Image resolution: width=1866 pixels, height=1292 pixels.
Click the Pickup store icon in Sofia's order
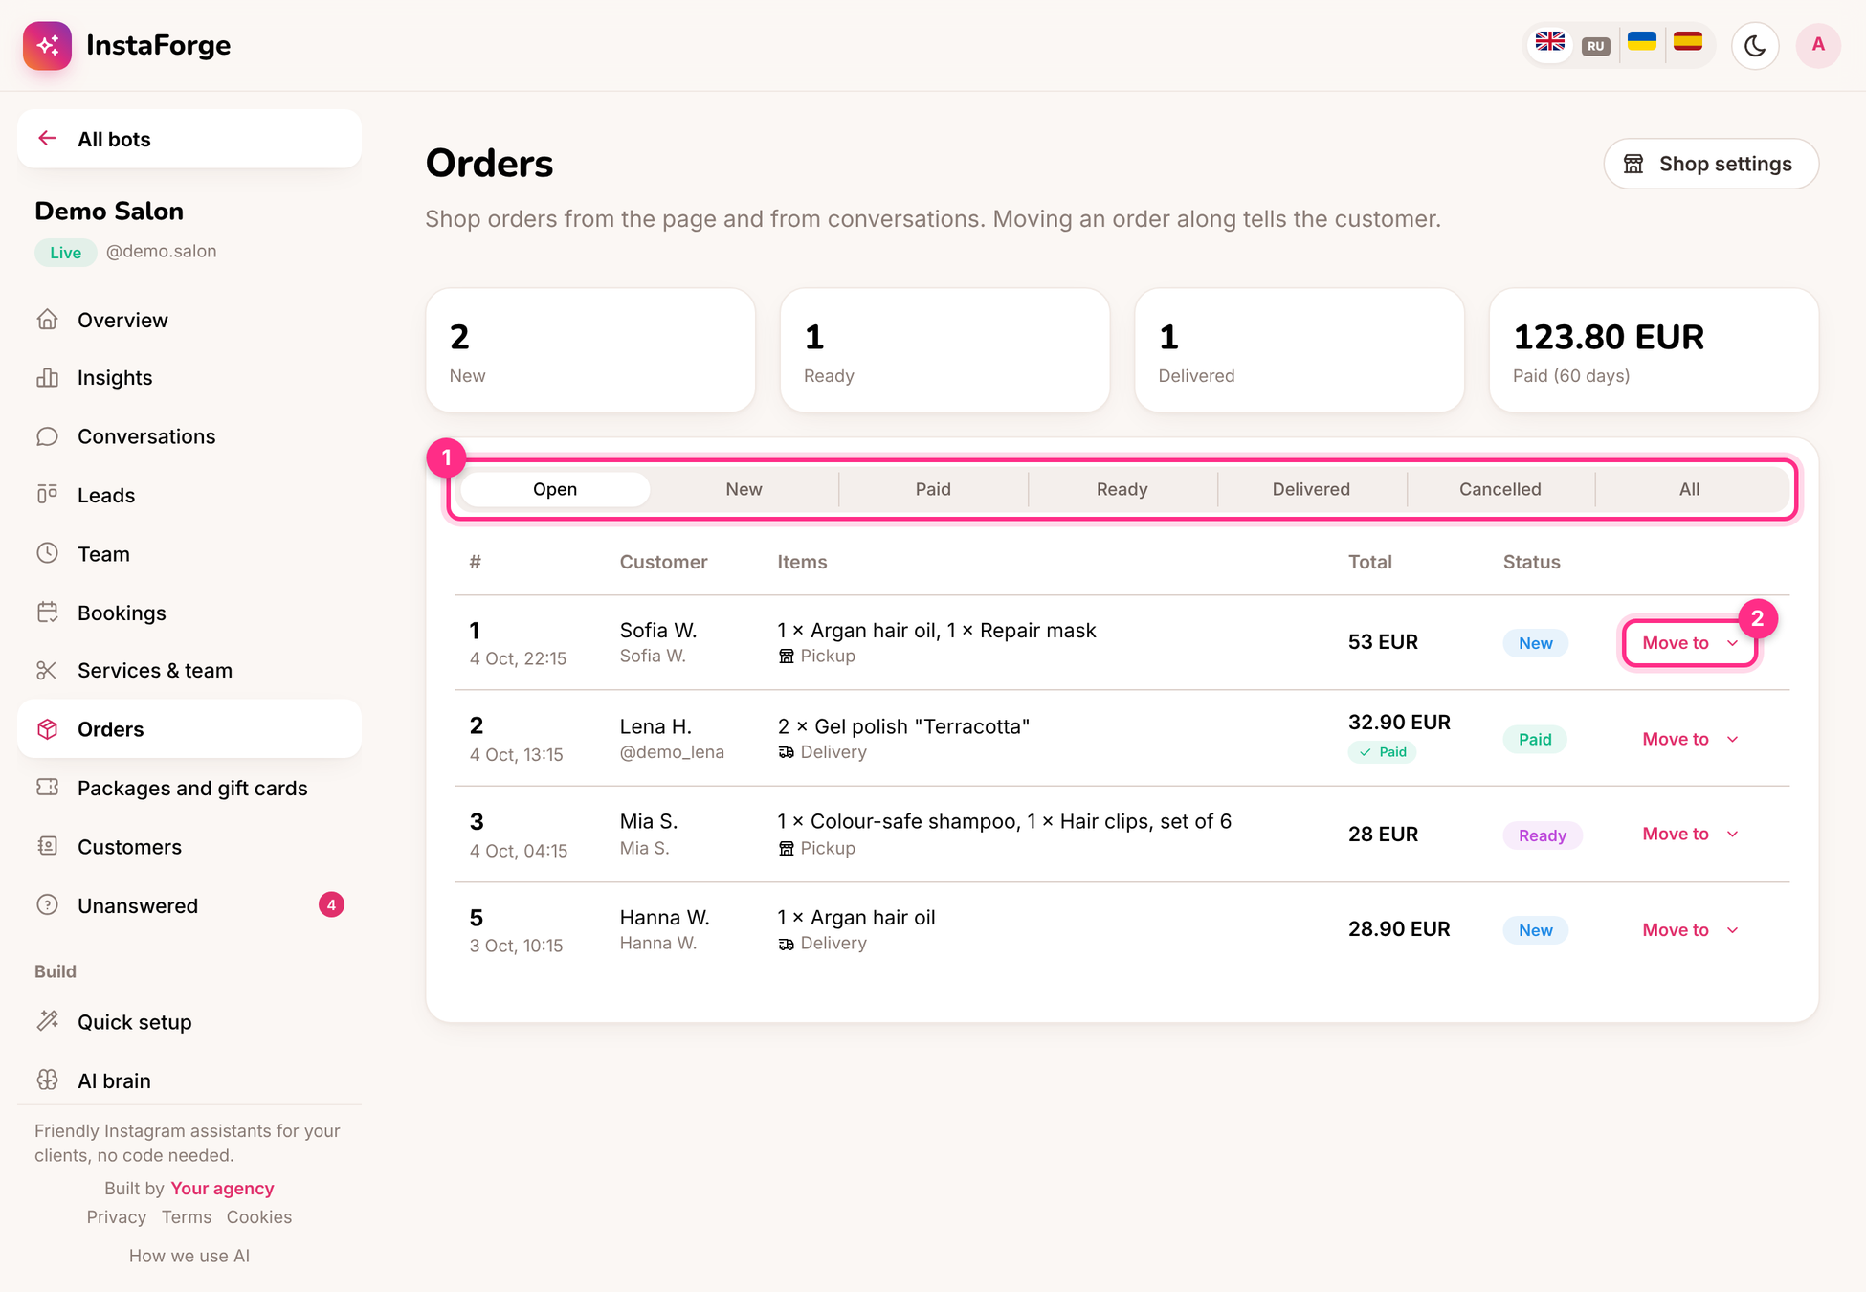point(786,657)
